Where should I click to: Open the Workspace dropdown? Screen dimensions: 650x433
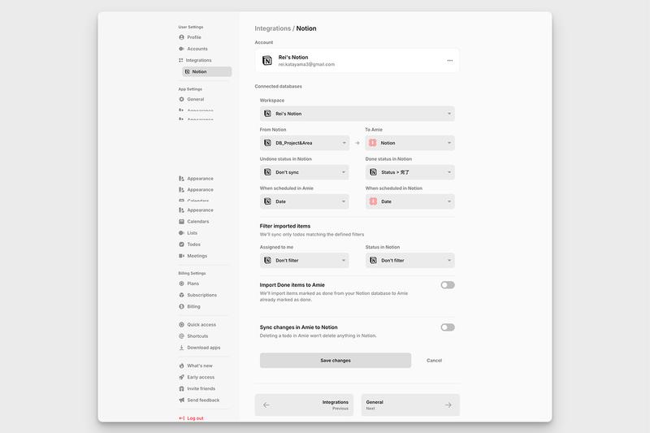[x=357, y=114]
